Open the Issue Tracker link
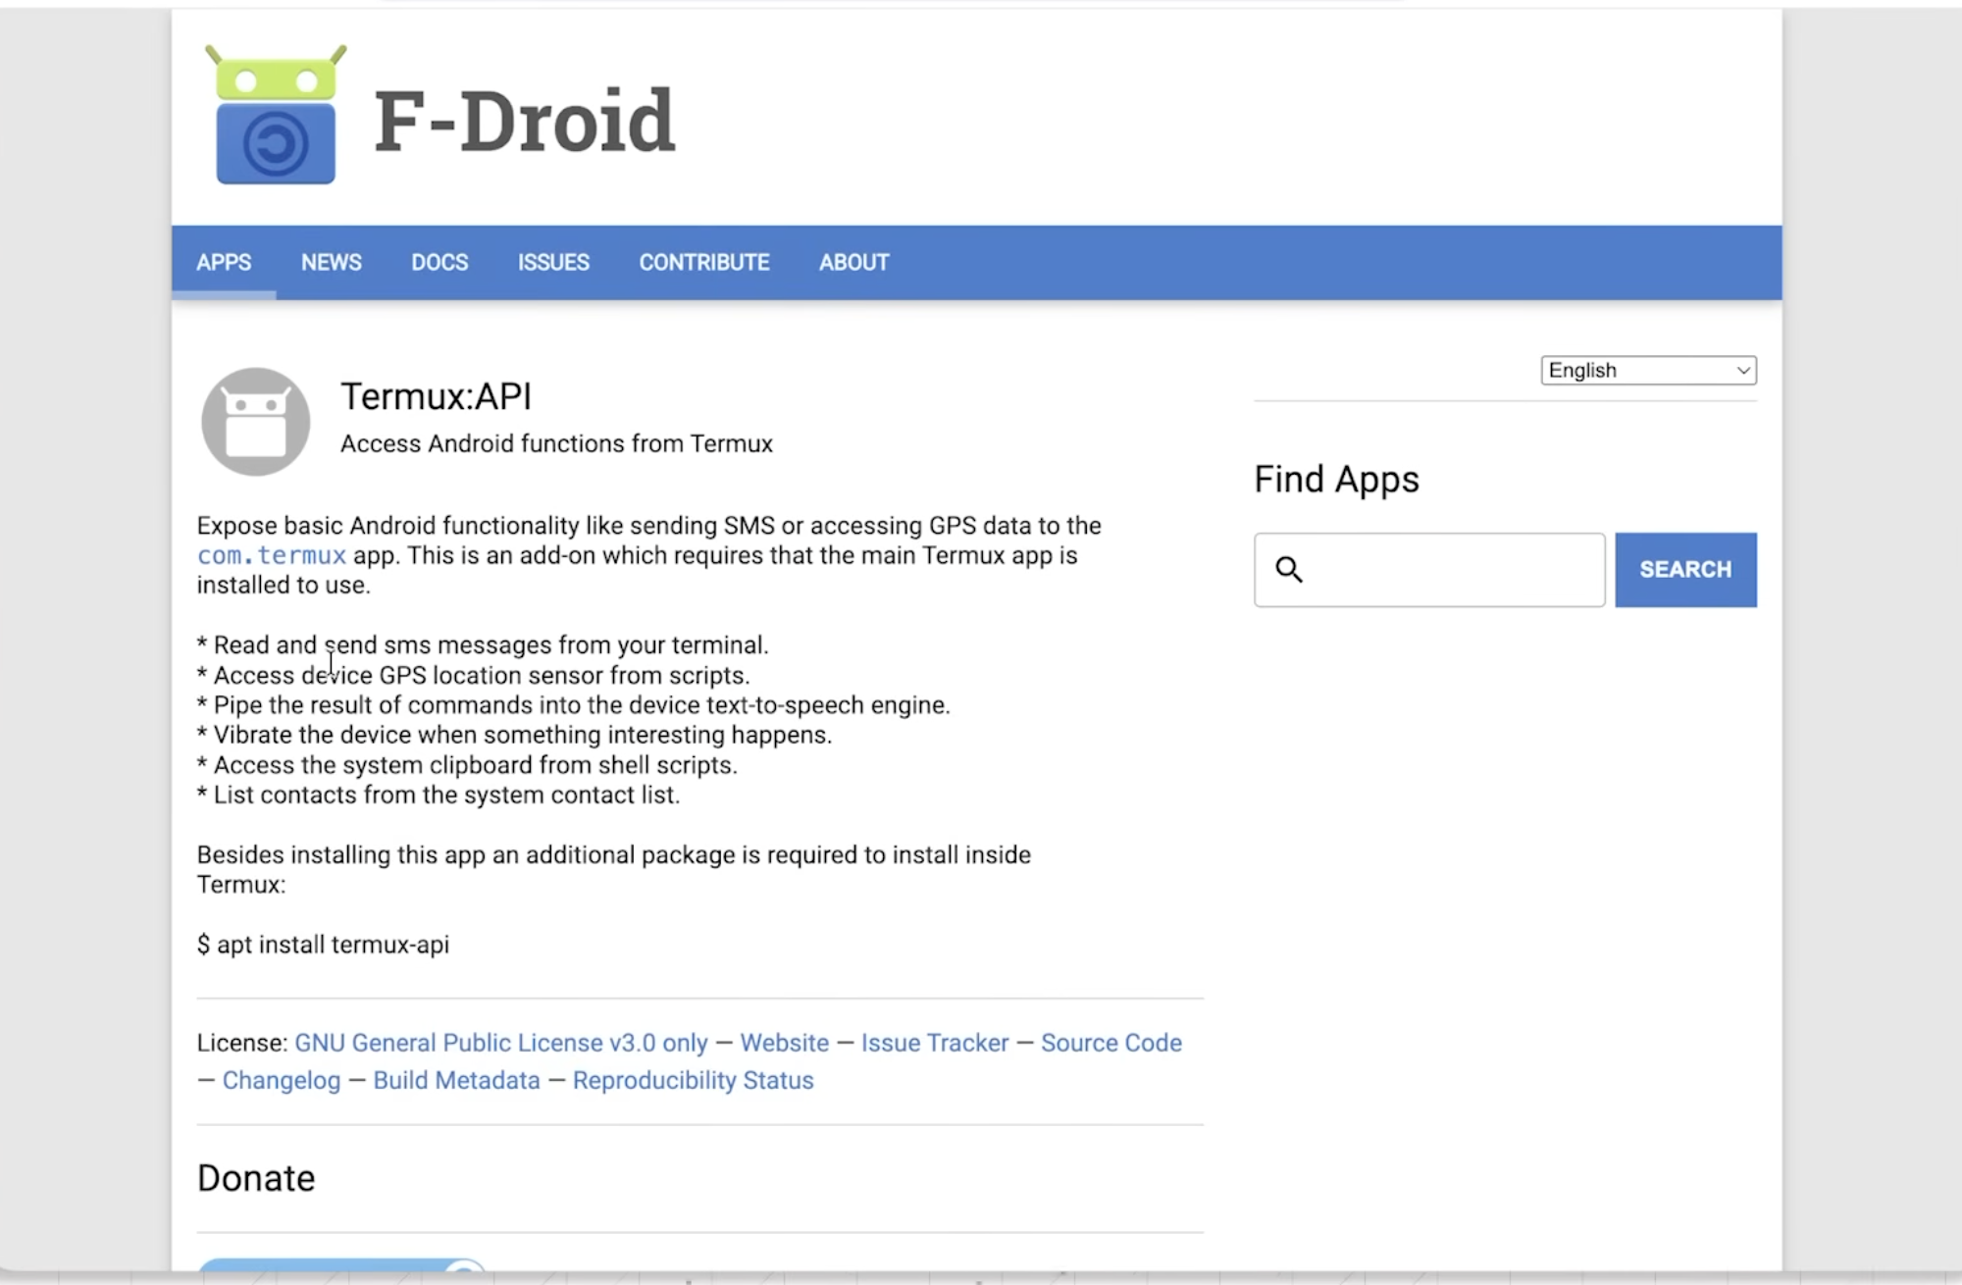1962x1285 pixels. tap(934, 1043)
